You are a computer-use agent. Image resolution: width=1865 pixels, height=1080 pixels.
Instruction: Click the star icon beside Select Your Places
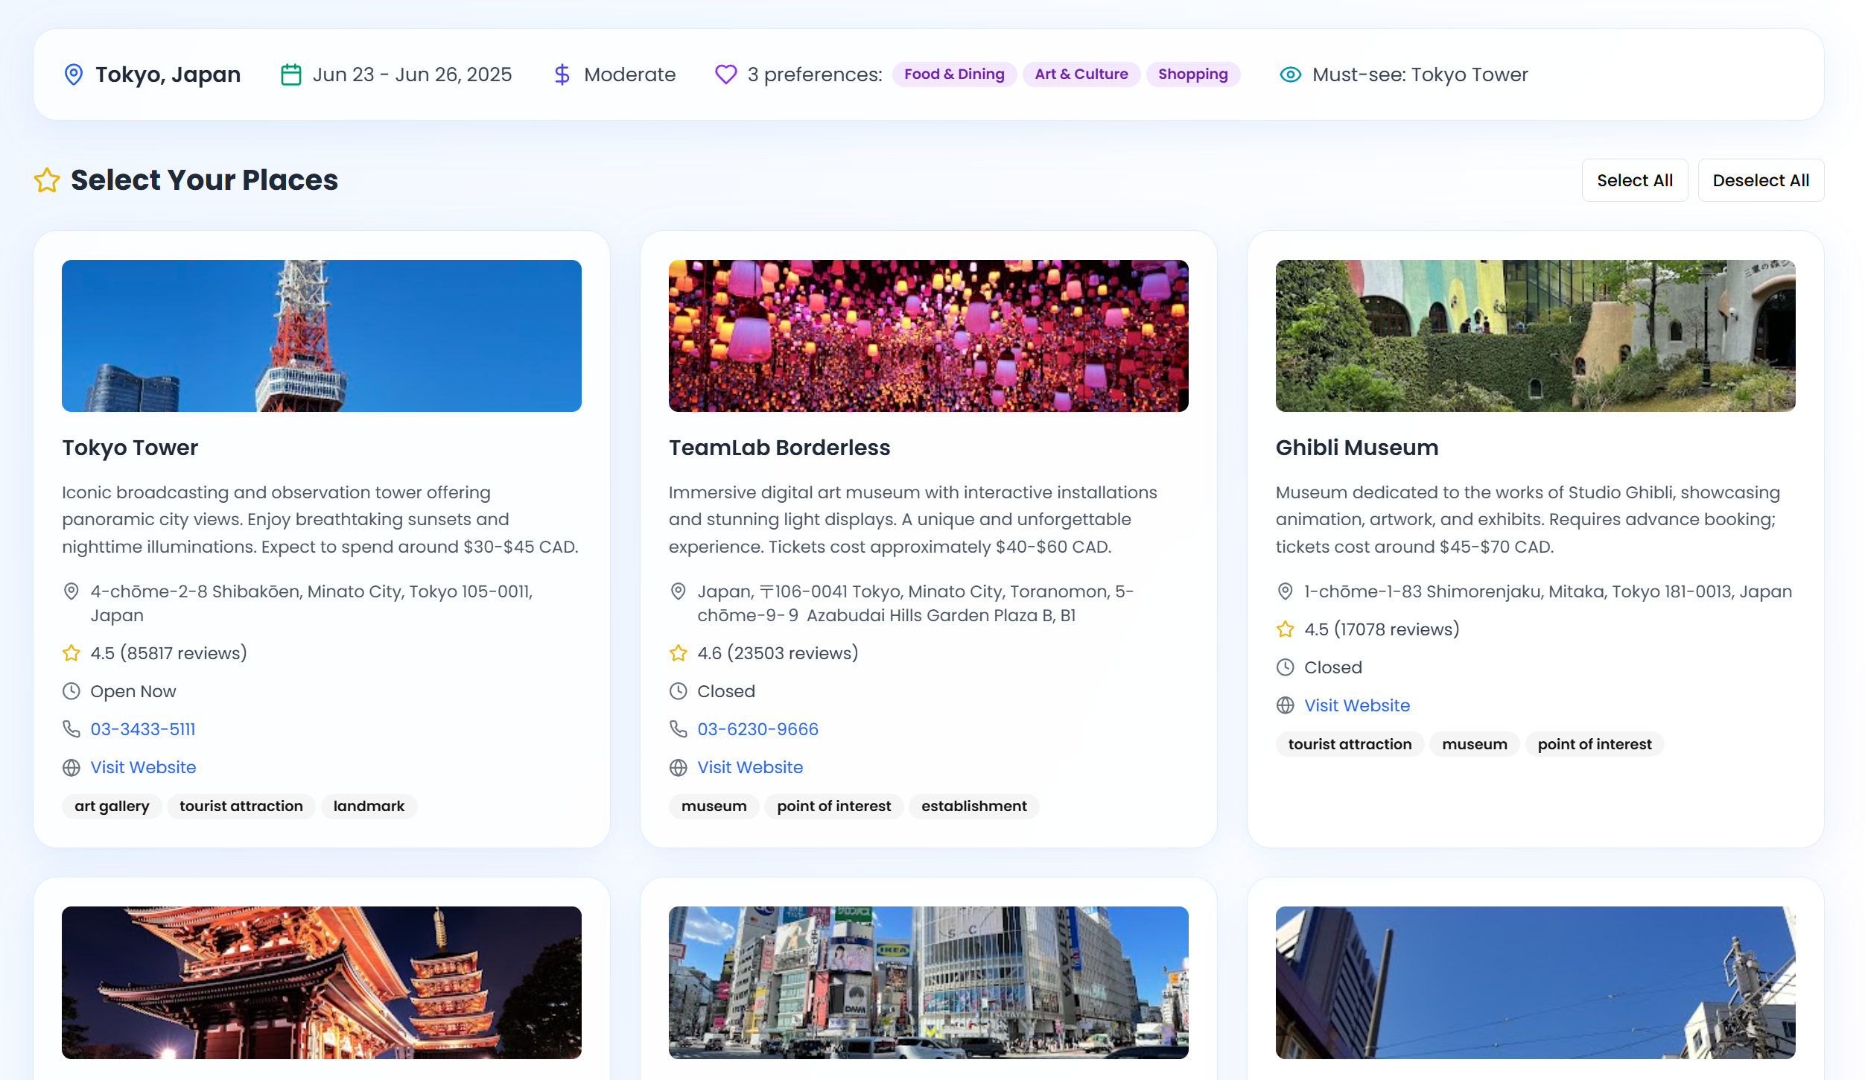pos(47,180)
